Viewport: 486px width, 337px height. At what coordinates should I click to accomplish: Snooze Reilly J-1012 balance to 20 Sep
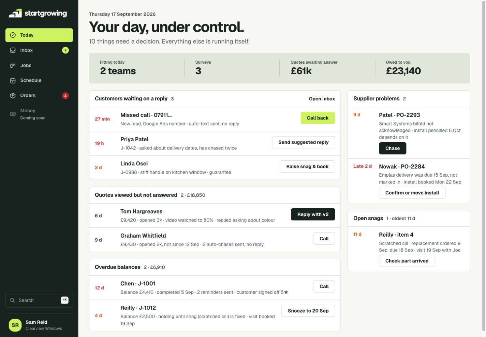[x=308, y=311]
